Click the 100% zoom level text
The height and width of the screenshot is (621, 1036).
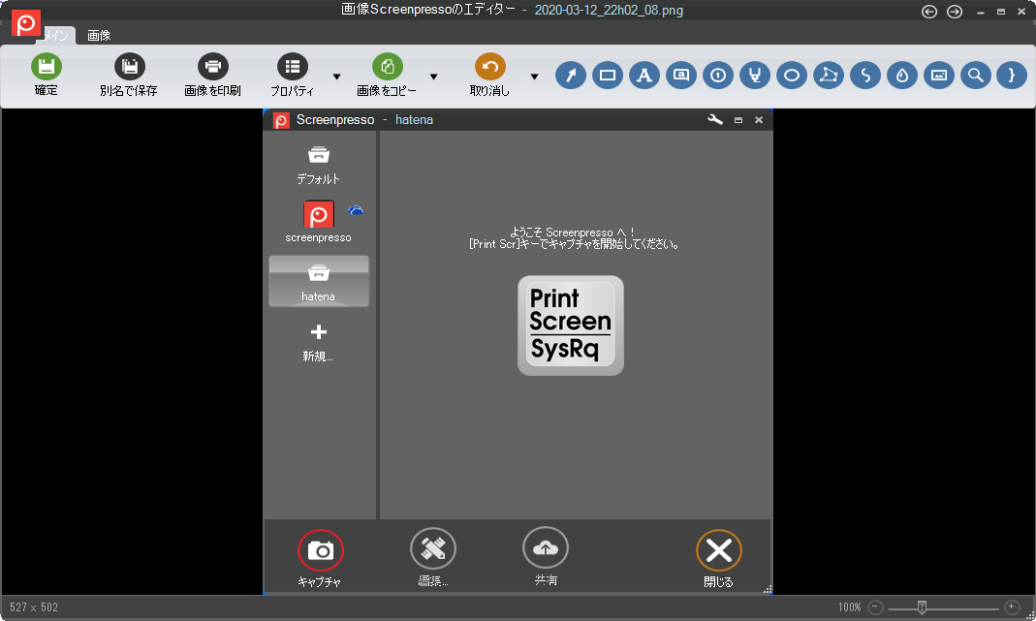click(x=850, y=607)
